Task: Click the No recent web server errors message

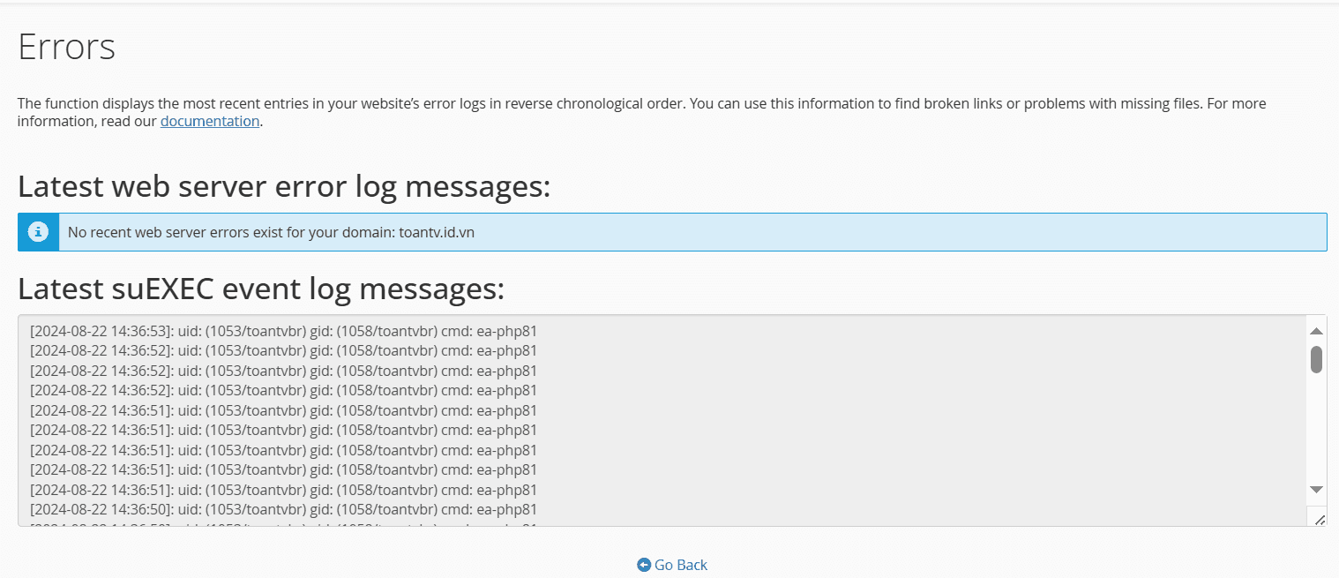Action: (x=233, y=233)
